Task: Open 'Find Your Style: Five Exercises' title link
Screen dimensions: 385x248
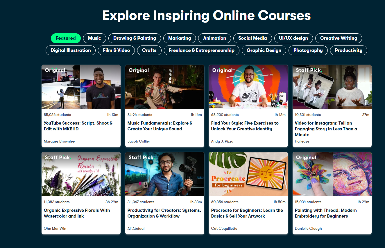Action: pyautogui.click(x=245, y=126)
